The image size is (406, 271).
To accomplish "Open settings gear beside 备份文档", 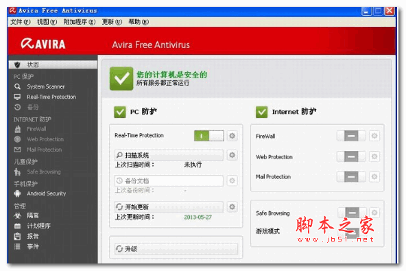I will (232, 180).
